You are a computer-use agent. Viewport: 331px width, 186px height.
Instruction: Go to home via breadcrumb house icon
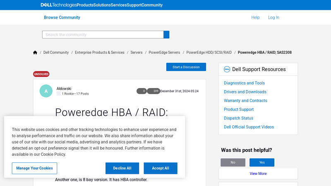tap(35, 52)
